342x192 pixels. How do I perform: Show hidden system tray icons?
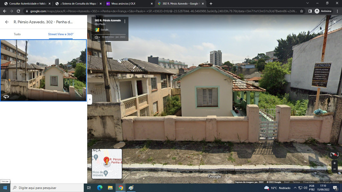click(295, 188)
